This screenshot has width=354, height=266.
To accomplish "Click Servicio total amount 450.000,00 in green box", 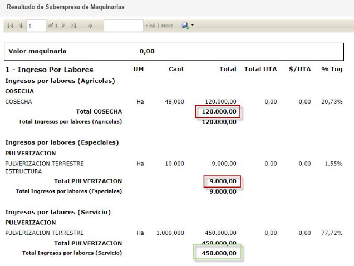I will (x=219, y=253).
